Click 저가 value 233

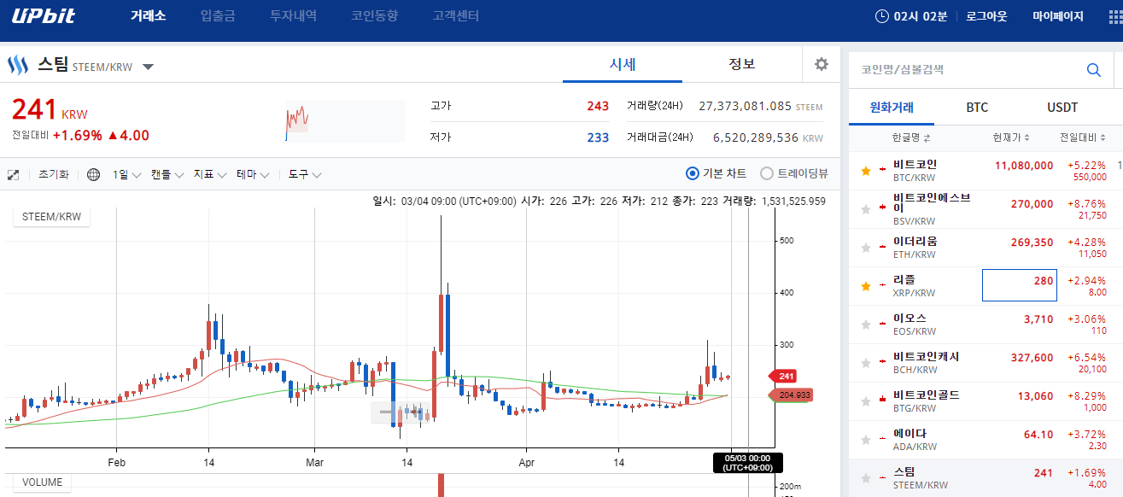pyautogui.click(x=598, y=137)
